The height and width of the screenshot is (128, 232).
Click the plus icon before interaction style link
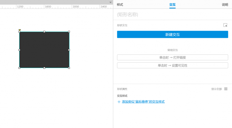(119, 102)
